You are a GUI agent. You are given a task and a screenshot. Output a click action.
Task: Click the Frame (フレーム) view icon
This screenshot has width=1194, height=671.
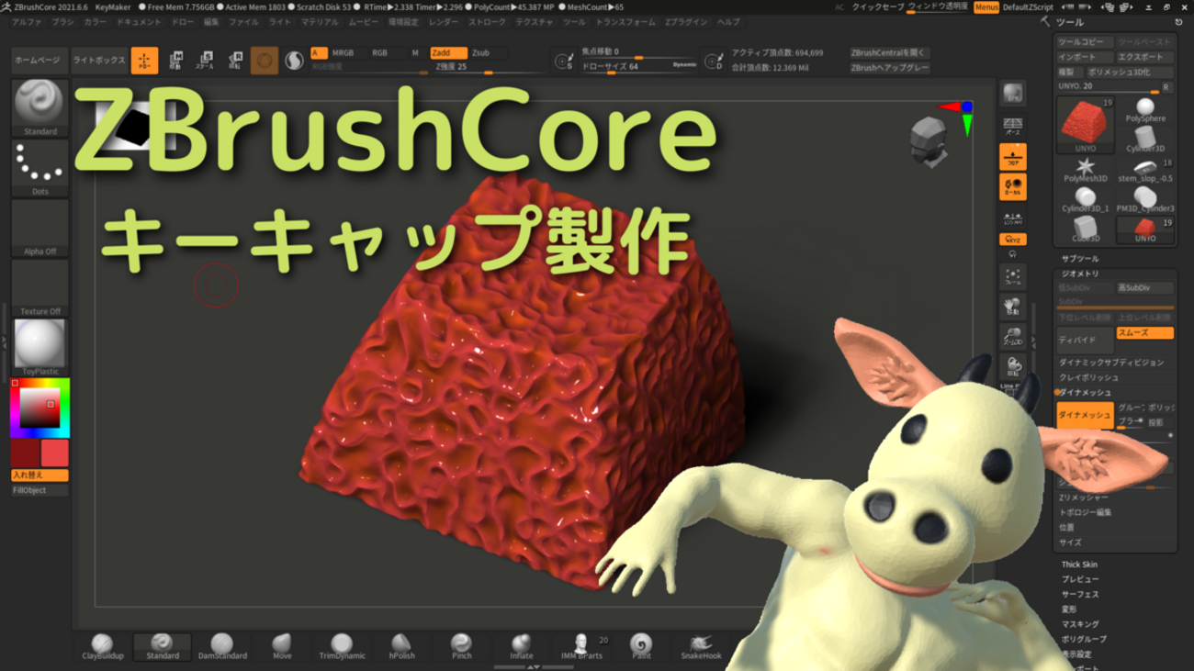pyautogui.click(x=1012, y=276)
